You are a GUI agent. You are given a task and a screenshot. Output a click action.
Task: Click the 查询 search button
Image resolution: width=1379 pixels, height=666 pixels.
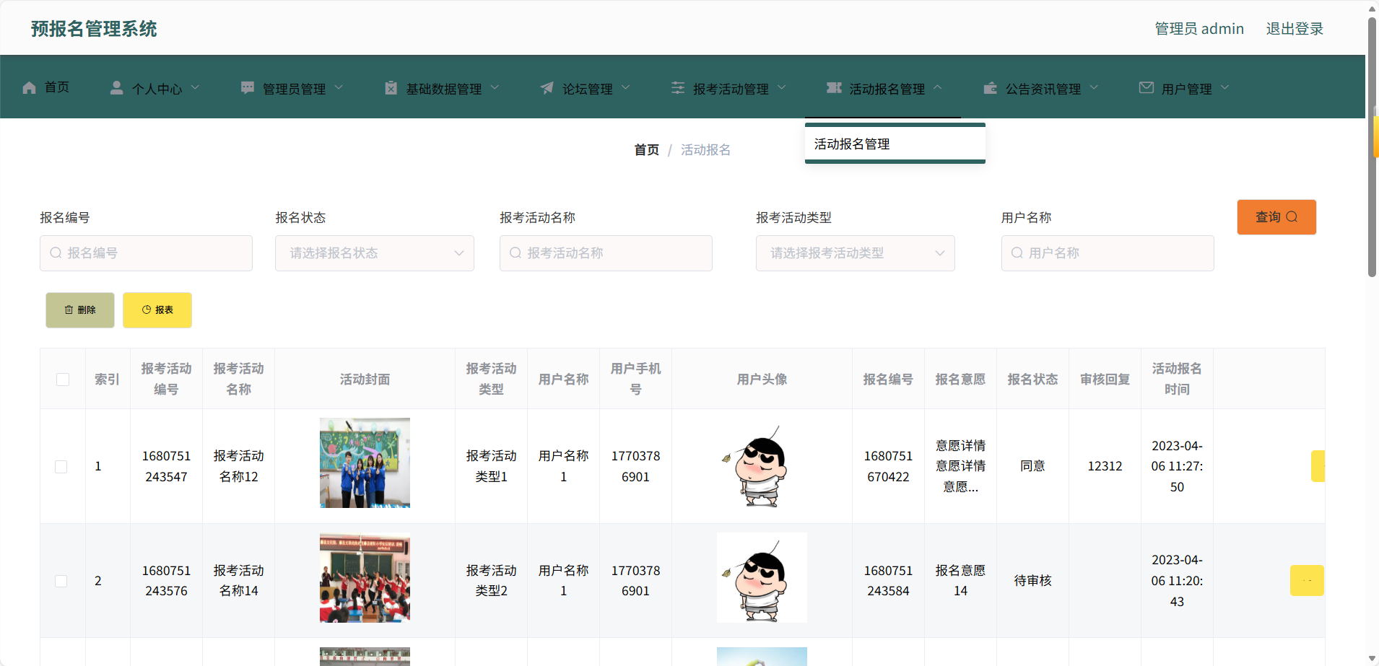click(x=1276, y=217)
